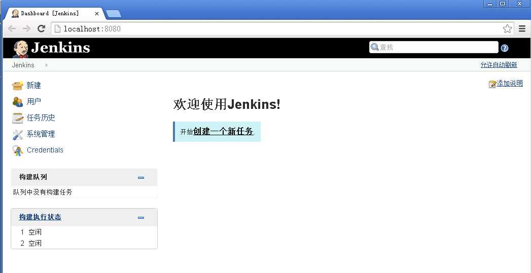531x273 pixels.
Task: Click the 欢迎使用Jenkins! heading
Action: (x=227, y=104)
